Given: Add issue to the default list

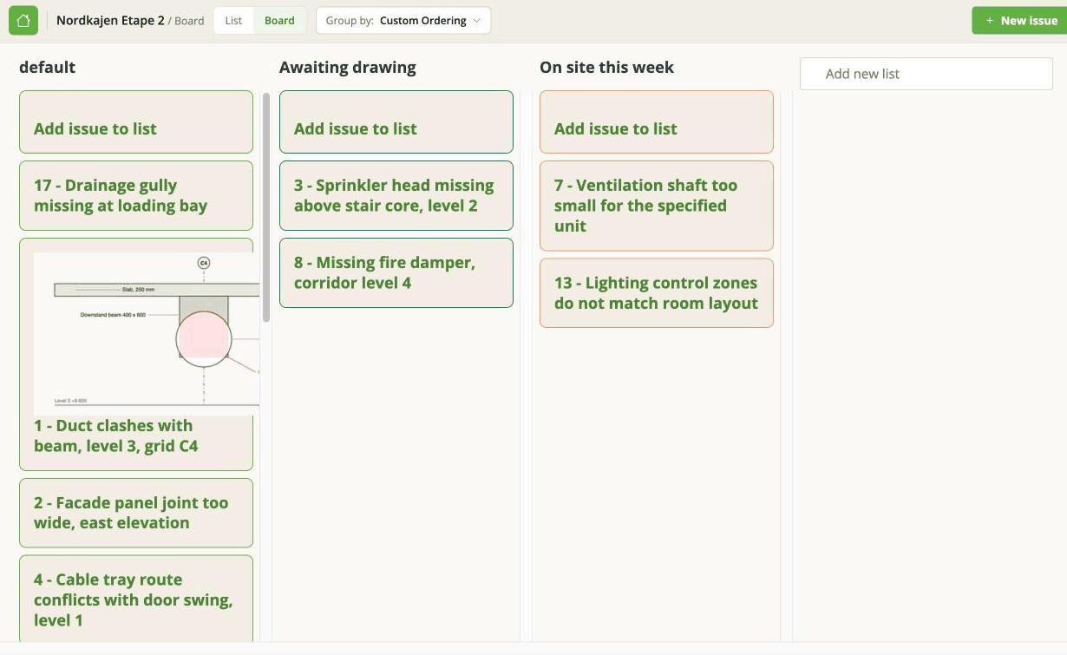Looking at the screenshot, I should (x=136, y=121).
